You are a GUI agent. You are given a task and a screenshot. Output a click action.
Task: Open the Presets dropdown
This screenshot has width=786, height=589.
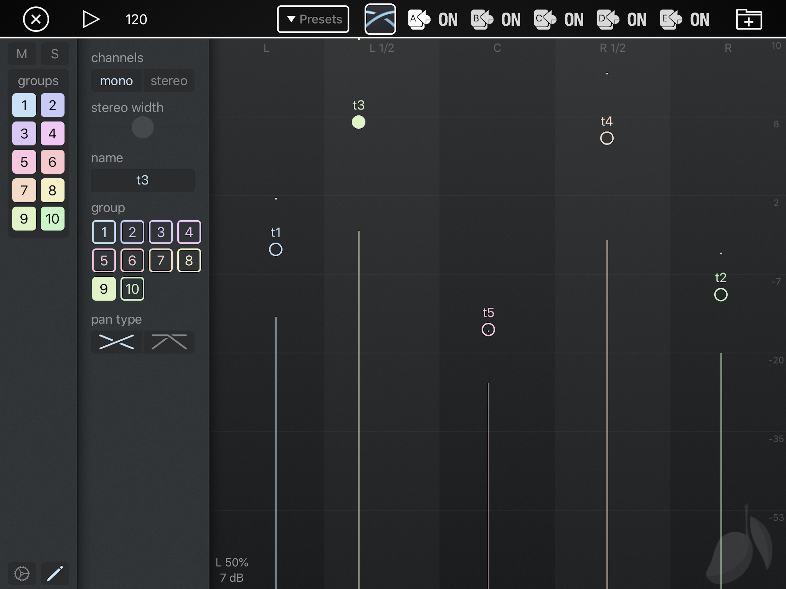(x=313, y=19)
